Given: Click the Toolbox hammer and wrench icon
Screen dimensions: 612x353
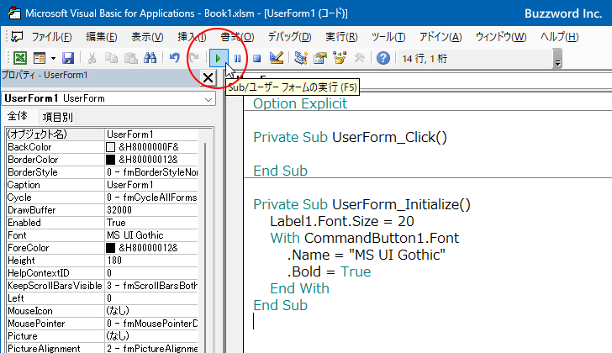Looking at the screenshot, I should (x=359, y=58).
